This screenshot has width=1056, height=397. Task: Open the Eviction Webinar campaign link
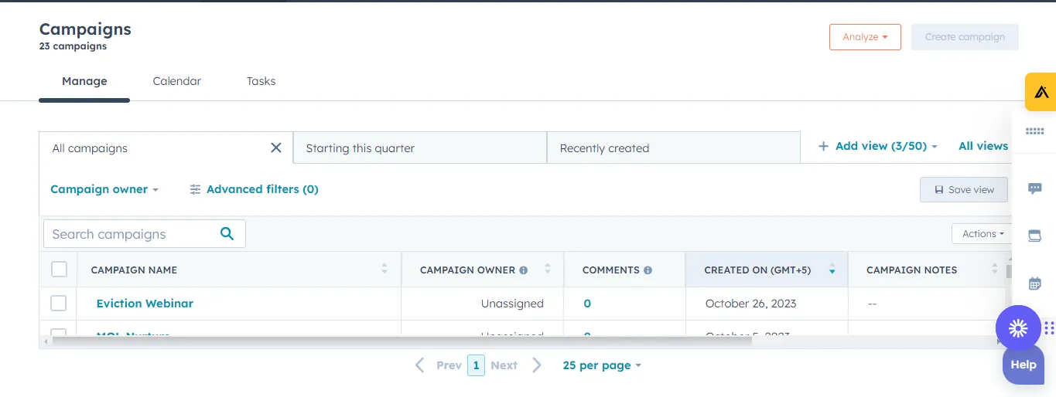[145, 304]
